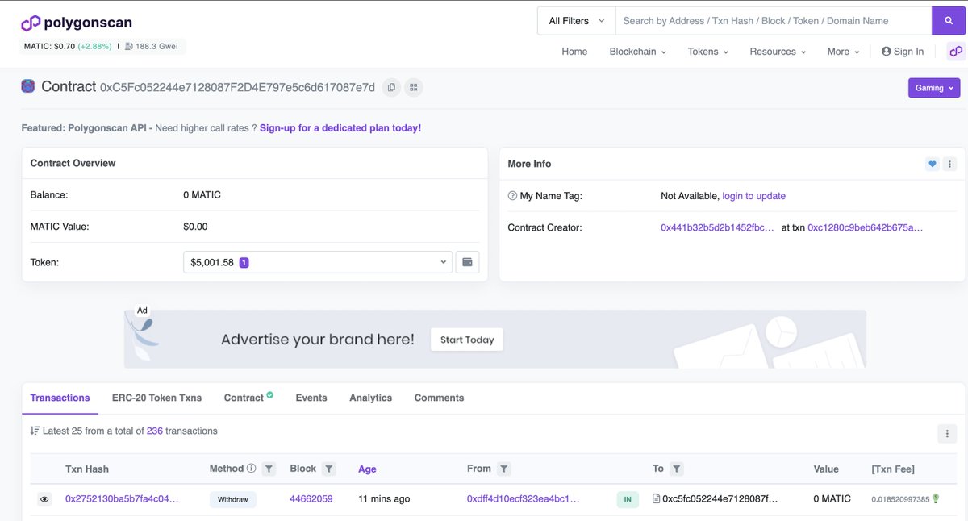The width and height of the screenshot is (968, 521).
Task: Click Sign-up for a dedicated plan link
Action: (340, 128)
